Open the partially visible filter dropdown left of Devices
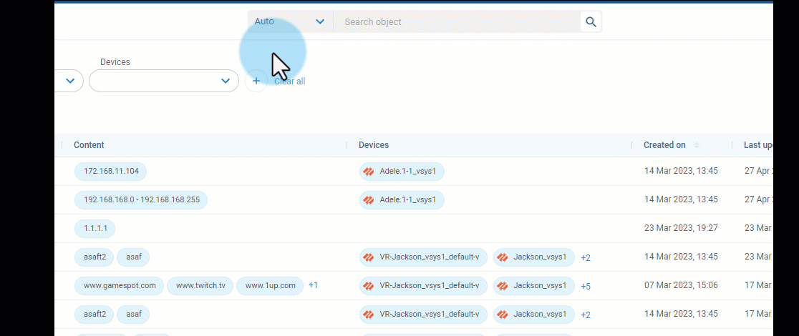 tap(69, 81)
